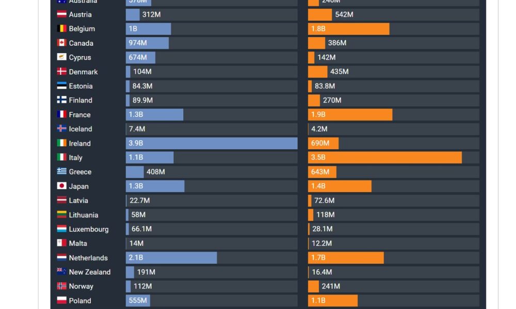
Task: Click the Poland country label
Action: pos(79,301)
